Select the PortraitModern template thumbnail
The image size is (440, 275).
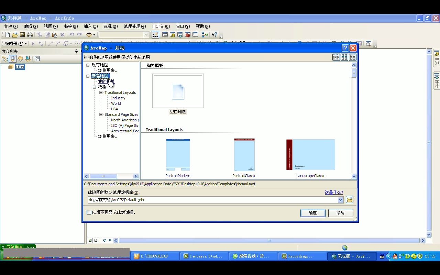tap(178, 155)
